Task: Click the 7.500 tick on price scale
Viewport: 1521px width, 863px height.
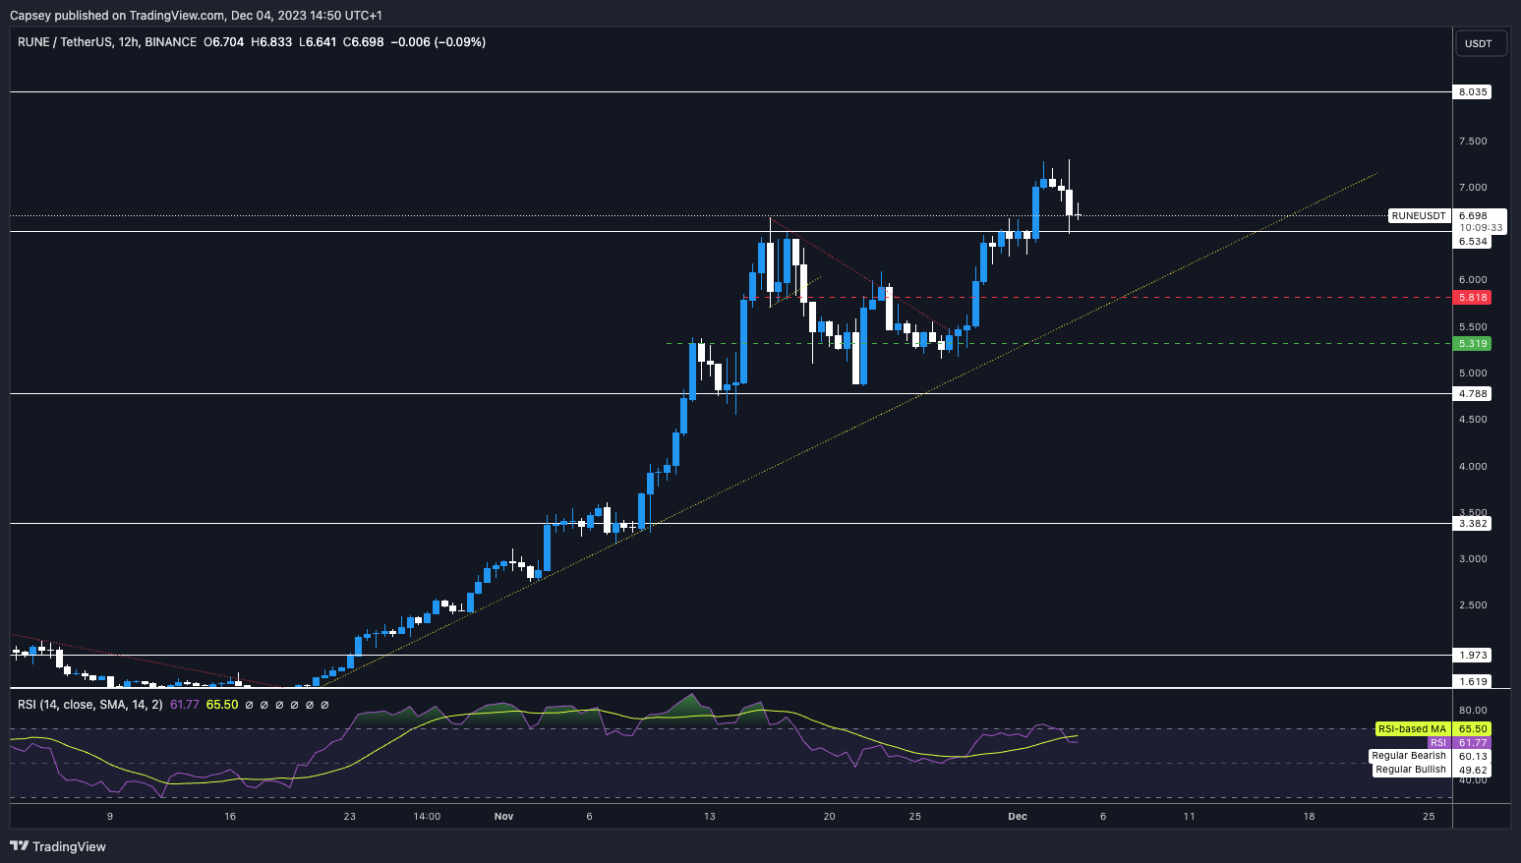Action: (x=1473, y=141)
